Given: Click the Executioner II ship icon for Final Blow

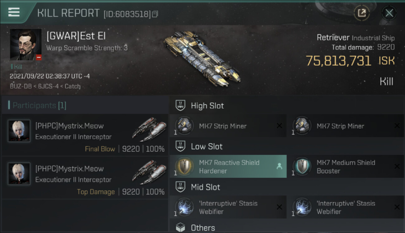Looking at the screenshot, I should click(x=149, y=129).
